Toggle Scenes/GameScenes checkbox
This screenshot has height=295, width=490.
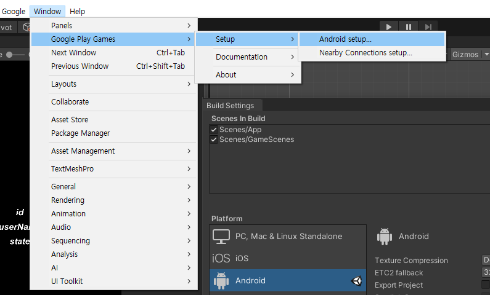(214, 140)
